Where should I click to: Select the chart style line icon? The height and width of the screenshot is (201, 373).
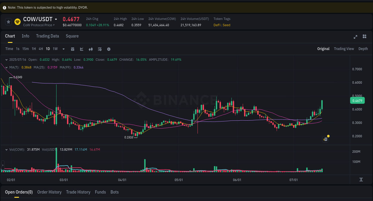point(81,49)
